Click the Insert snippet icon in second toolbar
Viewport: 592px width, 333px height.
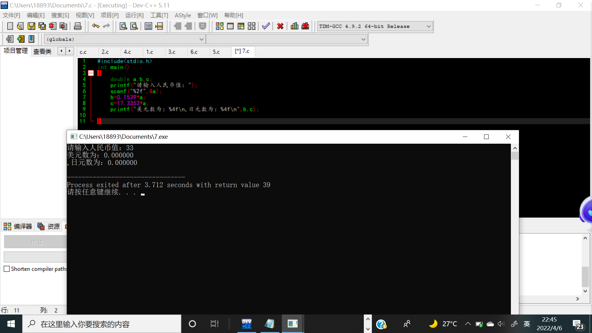coord(10,39)
